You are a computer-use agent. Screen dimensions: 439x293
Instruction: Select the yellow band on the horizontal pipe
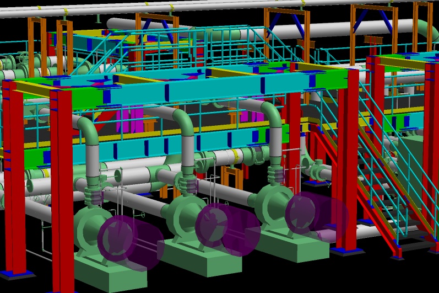point(235,156)
